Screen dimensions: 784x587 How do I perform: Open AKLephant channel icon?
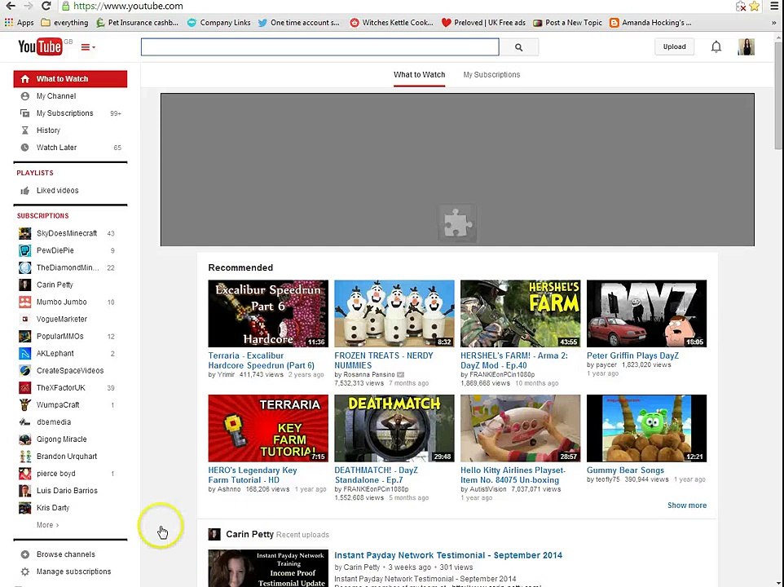tap(24, 354)
